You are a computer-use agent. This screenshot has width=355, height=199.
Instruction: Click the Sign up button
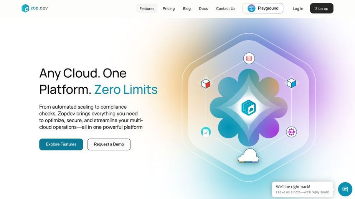point(322,8)
